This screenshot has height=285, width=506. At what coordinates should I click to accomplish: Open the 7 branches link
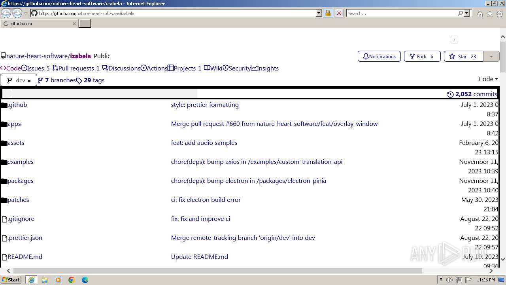click(x=57, y=80)
